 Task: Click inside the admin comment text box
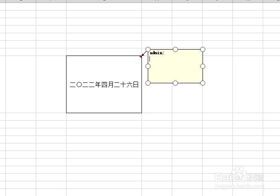(x=175, y=66)
